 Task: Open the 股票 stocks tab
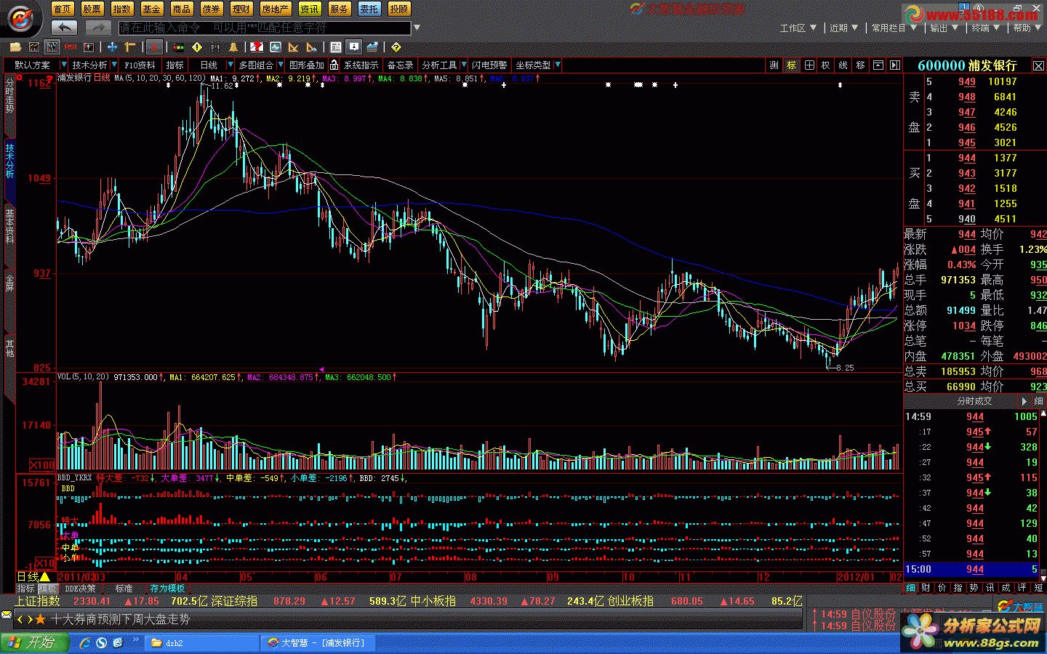(x=92, y=9)
